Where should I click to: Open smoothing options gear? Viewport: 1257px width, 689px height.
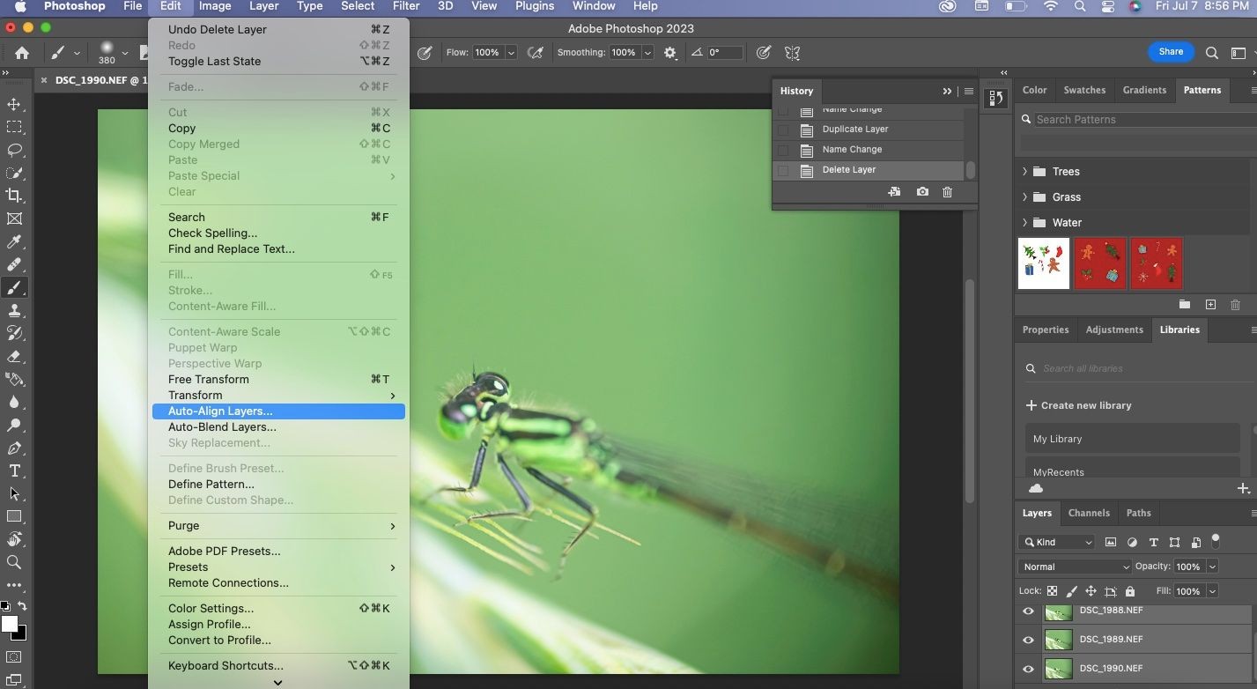(670, 53)
